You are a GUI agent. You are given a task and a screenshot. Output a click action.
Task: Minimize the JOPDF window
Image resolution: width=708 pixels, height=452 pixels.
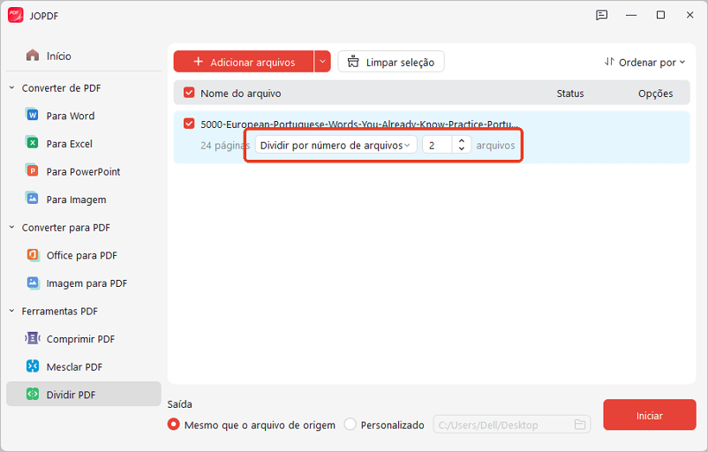(x=631, y=15)
